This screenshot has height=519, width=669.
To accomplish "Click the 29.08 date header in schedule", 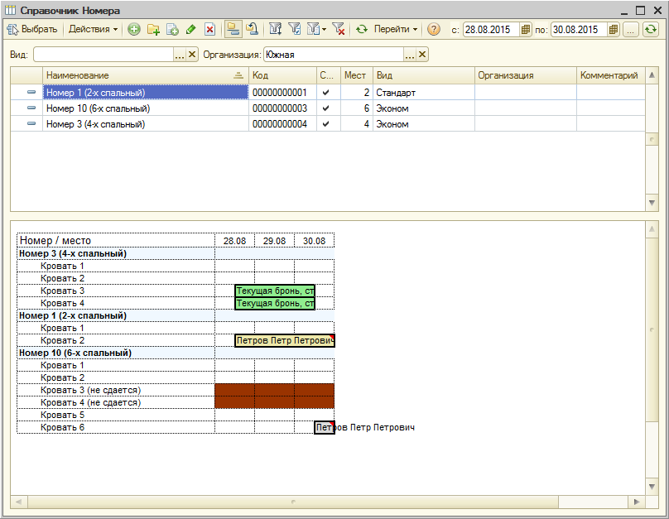I will (274, 241).
